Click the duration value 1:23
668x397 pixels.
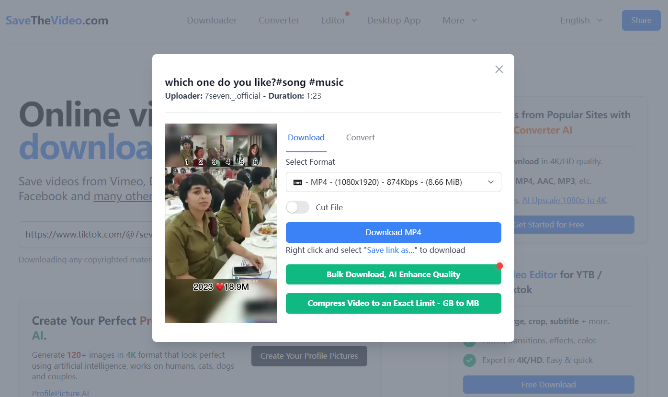pos(314,96)
